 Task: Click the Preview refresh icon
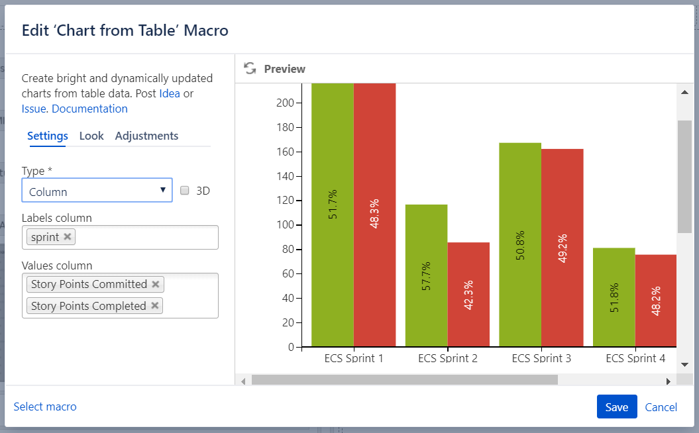[250, 68]
